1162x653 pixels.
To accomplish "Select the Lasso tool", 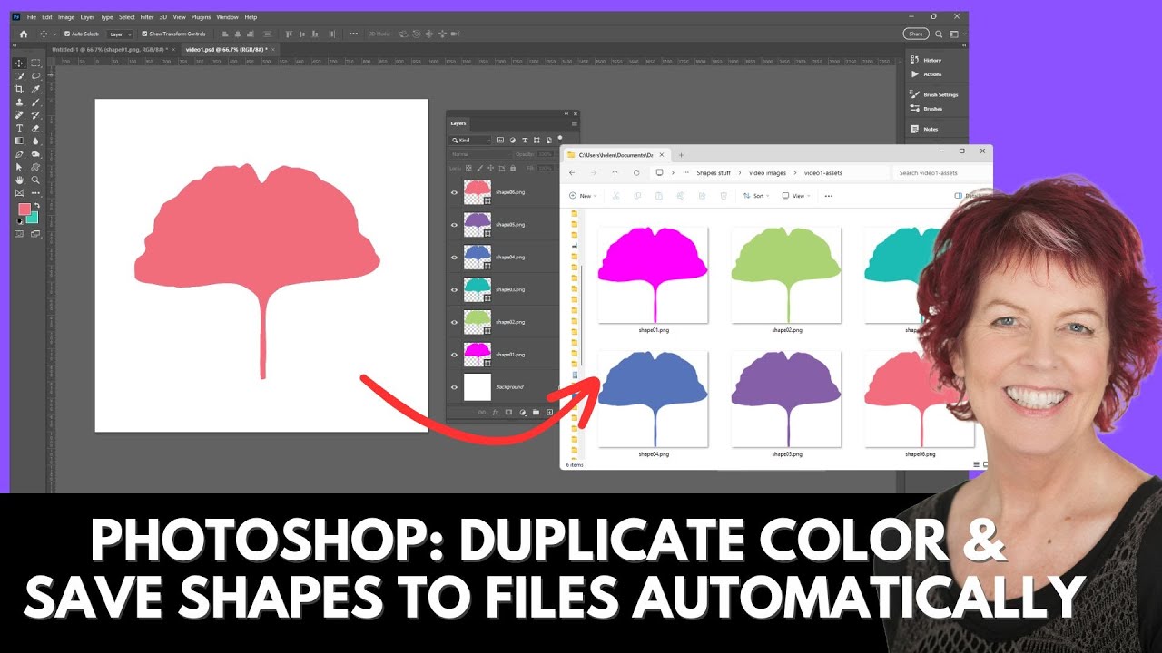I will (x=35, y=76).
